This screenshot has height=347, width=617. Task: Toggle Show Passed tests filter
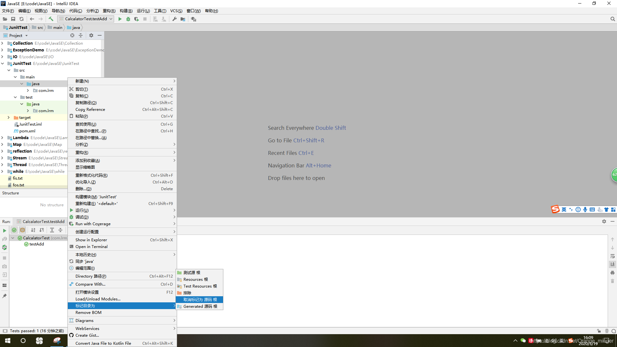coord(14,230)
